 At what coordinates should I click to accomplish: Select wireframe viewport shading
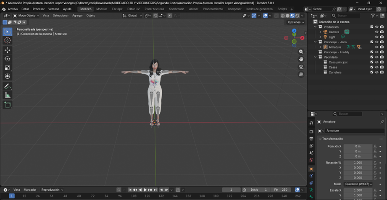pos(283,16)
